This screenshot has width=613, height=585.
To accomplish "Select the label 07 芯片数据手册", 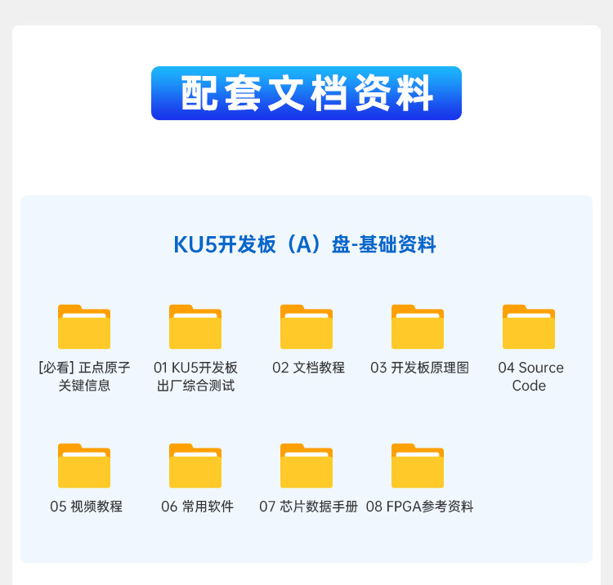I will point(308,507).
